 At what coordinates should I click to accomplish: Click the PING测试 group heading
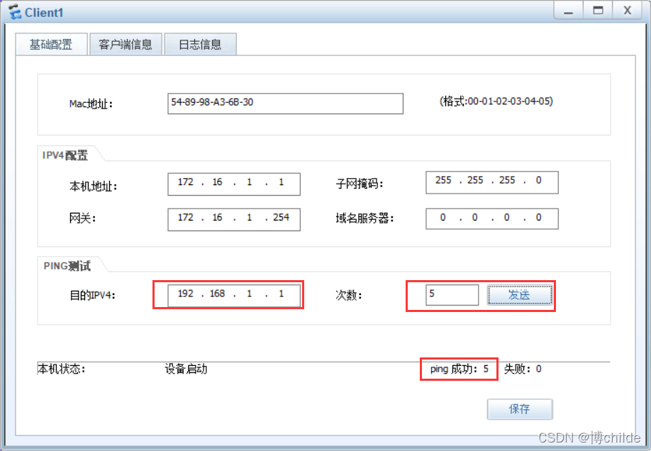(67, 266)
